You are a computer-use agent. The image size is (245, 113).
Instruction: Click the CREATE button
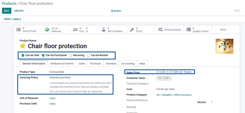pyautogui.click(x=19, y=11)
